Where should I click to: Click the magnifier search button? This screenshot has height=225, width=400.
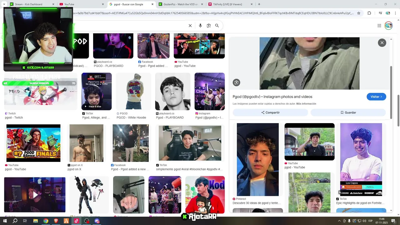(217, 26)
